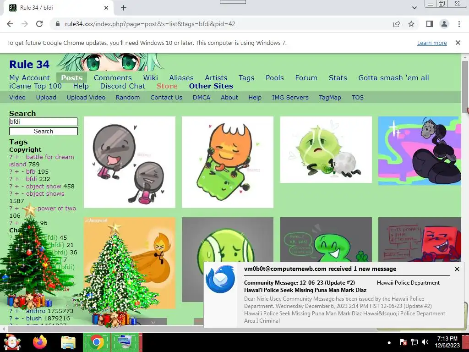View site information lock icon
This screenshot has height=352, width=469.
[58, 24]
